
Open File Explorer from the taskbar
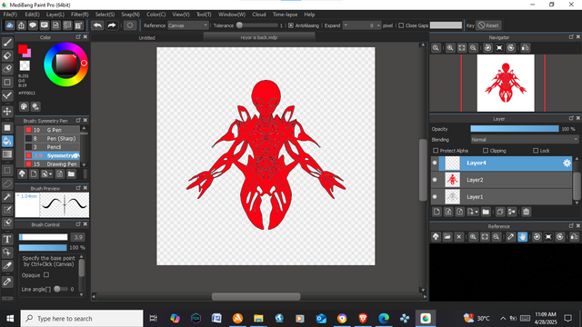(x=258, y=318)
